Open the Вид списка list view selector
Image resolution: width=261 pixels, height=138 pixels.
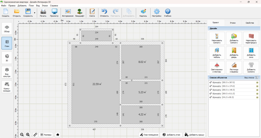(x=251, y=78)
